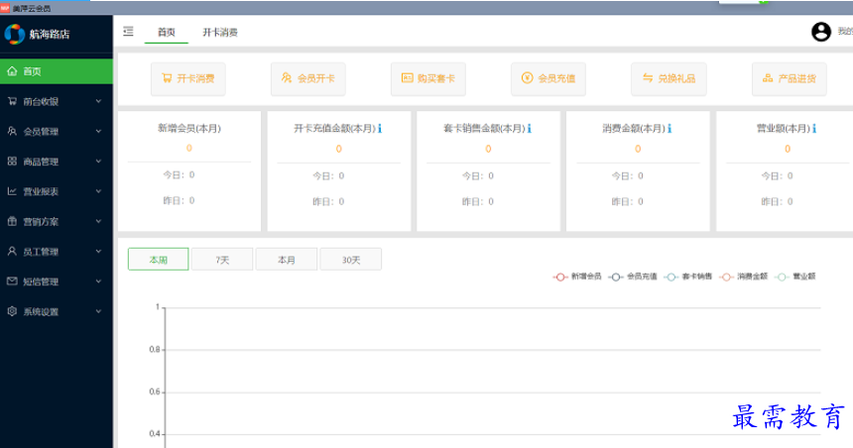Show info for 营业额(本月)
Image resolution: width=853 pixels, height=448 pixels.
click(x=814, y=128)
